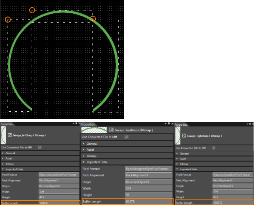
Task: Click Pack Alignment field of Gauge_leftBmp
Action: tap(59, 180)
